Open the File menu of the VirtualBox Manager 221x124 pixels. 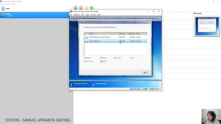(x=2, y=4)
